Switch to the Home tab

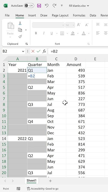coord(19,15)
